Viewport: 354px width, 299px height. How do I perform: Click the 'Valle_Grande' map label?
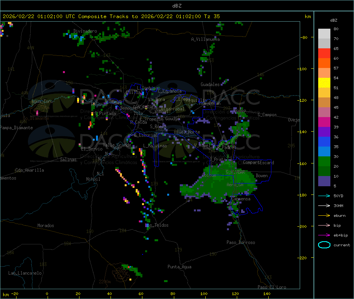(117, 145)
